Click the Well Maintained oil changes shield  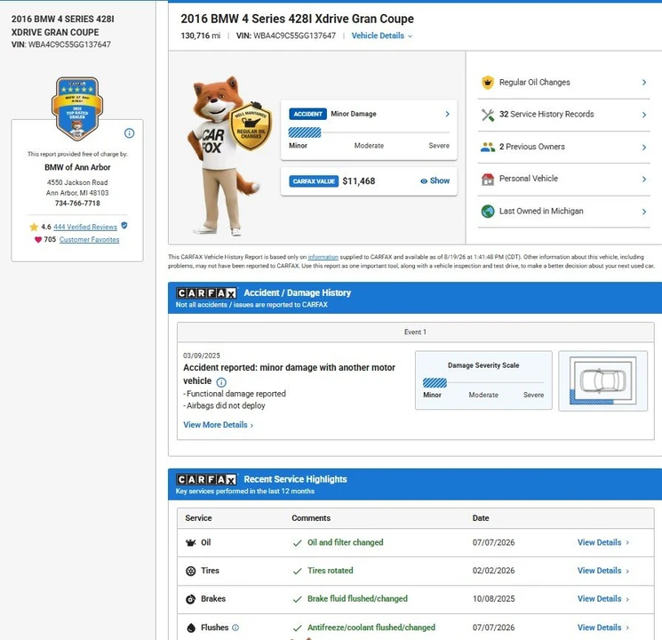[x=251, y=126]
